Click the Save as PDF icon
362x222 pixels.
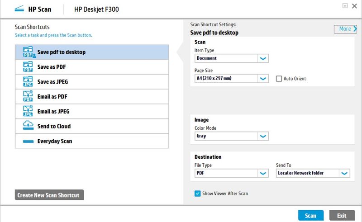[x=28, y=67]
